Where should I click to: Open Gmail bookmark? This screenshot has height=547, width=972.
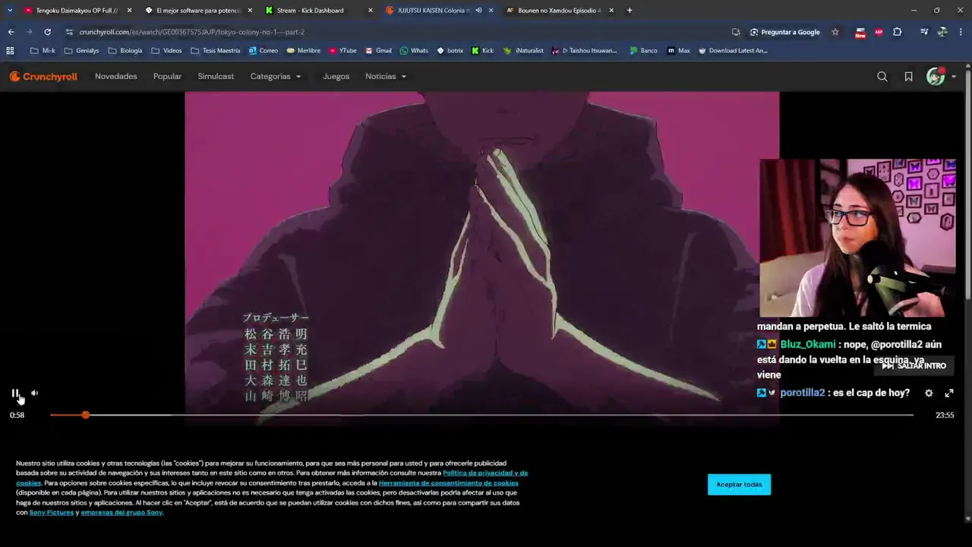tap(378, 51)
